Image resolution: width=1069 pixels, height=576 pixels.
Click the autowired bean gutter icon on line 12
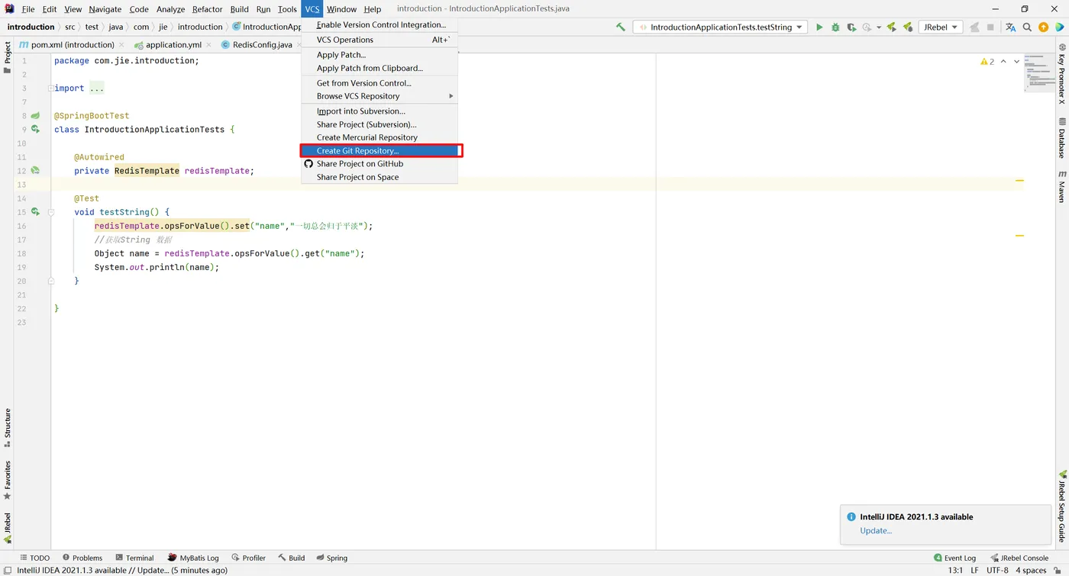point(35,171)
